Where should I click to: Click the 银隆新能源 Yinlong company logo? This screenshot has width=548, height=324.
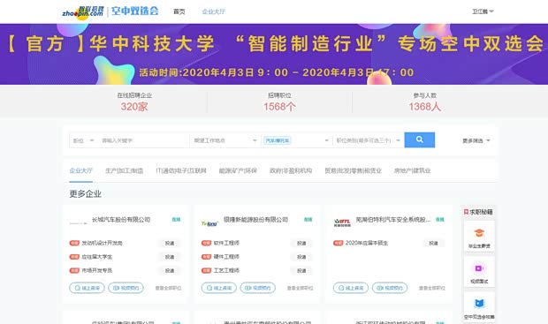[209, 223]
